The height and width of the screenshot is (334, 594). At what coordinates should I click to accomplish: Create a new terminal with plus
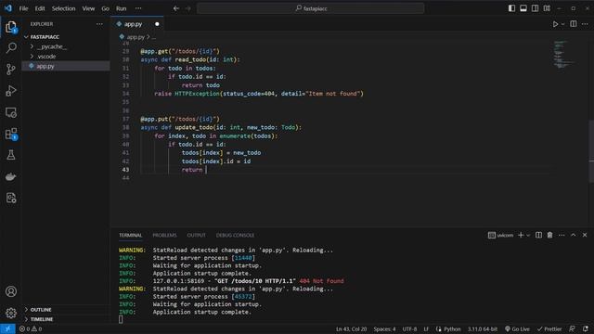(521, 235)
